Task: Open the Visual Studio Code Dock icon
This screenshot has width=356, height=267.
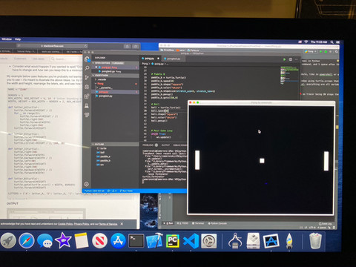Action: [x=191, y=240]
